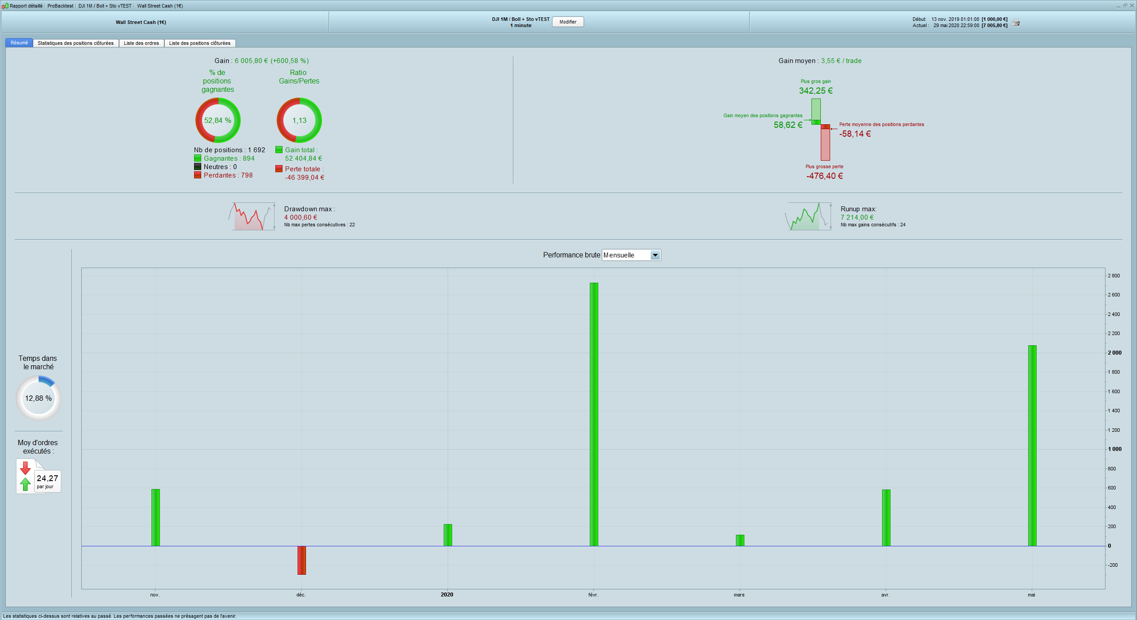Click the red Perdantes legend swatch

[x=198, y=175]
